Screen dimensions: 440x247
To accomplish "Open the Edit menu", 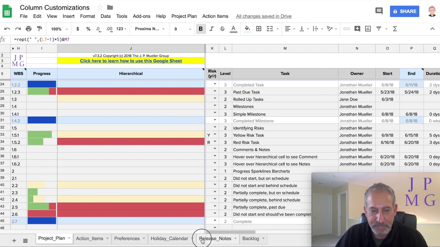I will click(37, 16).
